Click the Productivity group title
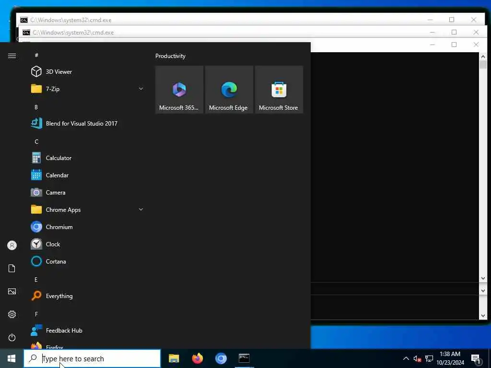Viewport: 491px width, 368px height. tap(170, 56)
